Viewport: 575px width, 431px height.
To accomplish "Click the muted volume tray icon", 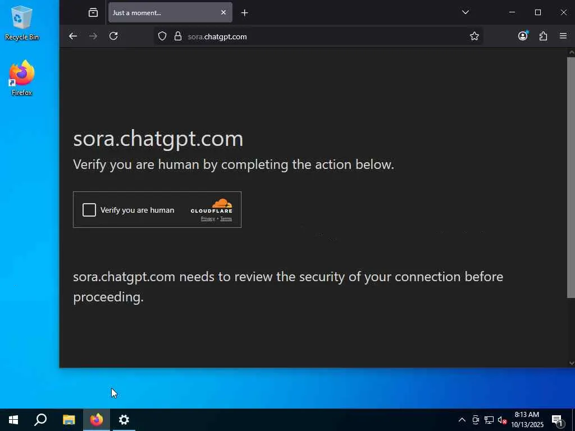I will point(502,420).
